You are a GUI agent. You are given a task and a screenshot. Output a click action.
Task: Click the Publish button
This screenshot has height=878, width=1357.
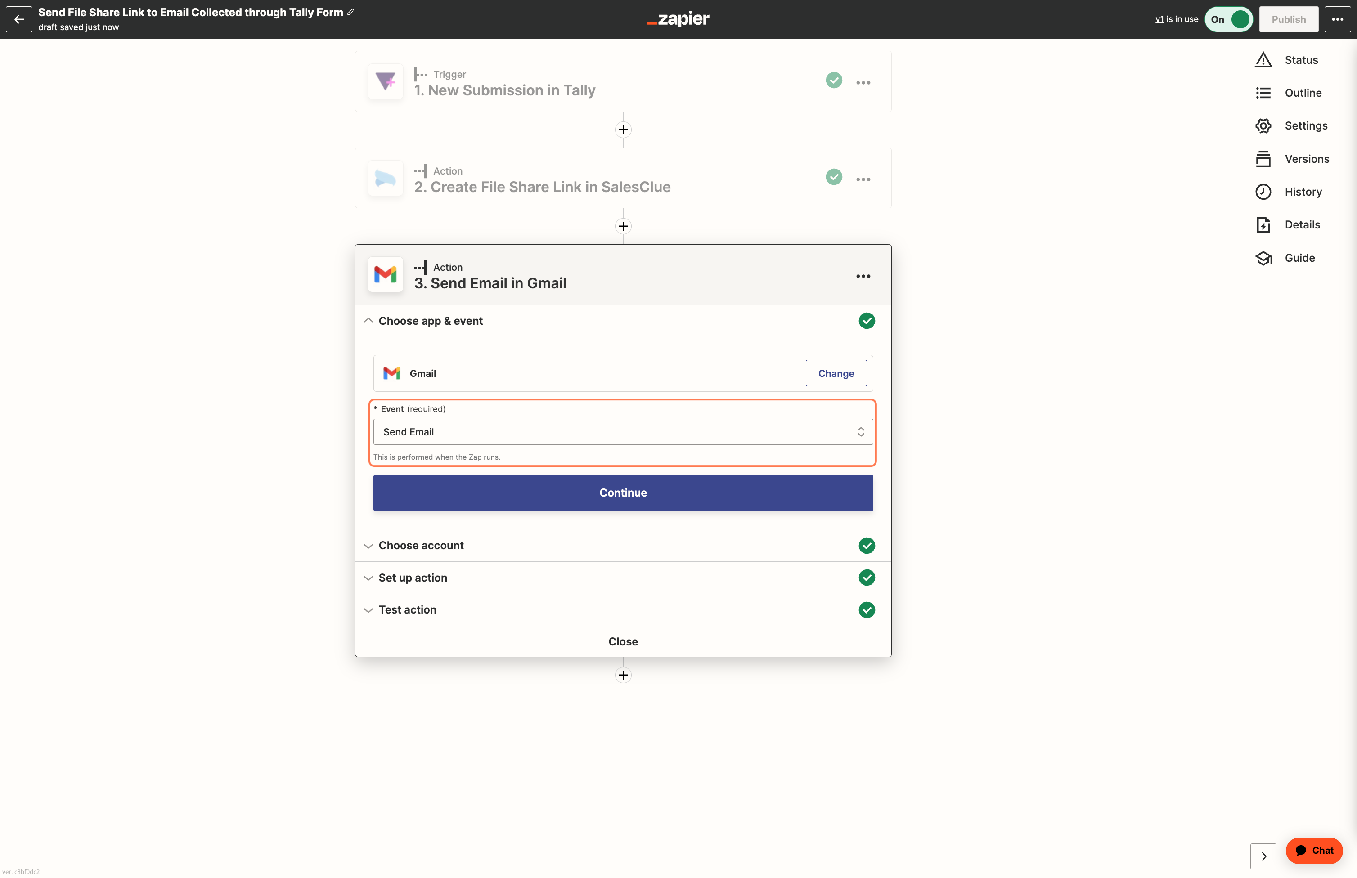coord(1289,19)
